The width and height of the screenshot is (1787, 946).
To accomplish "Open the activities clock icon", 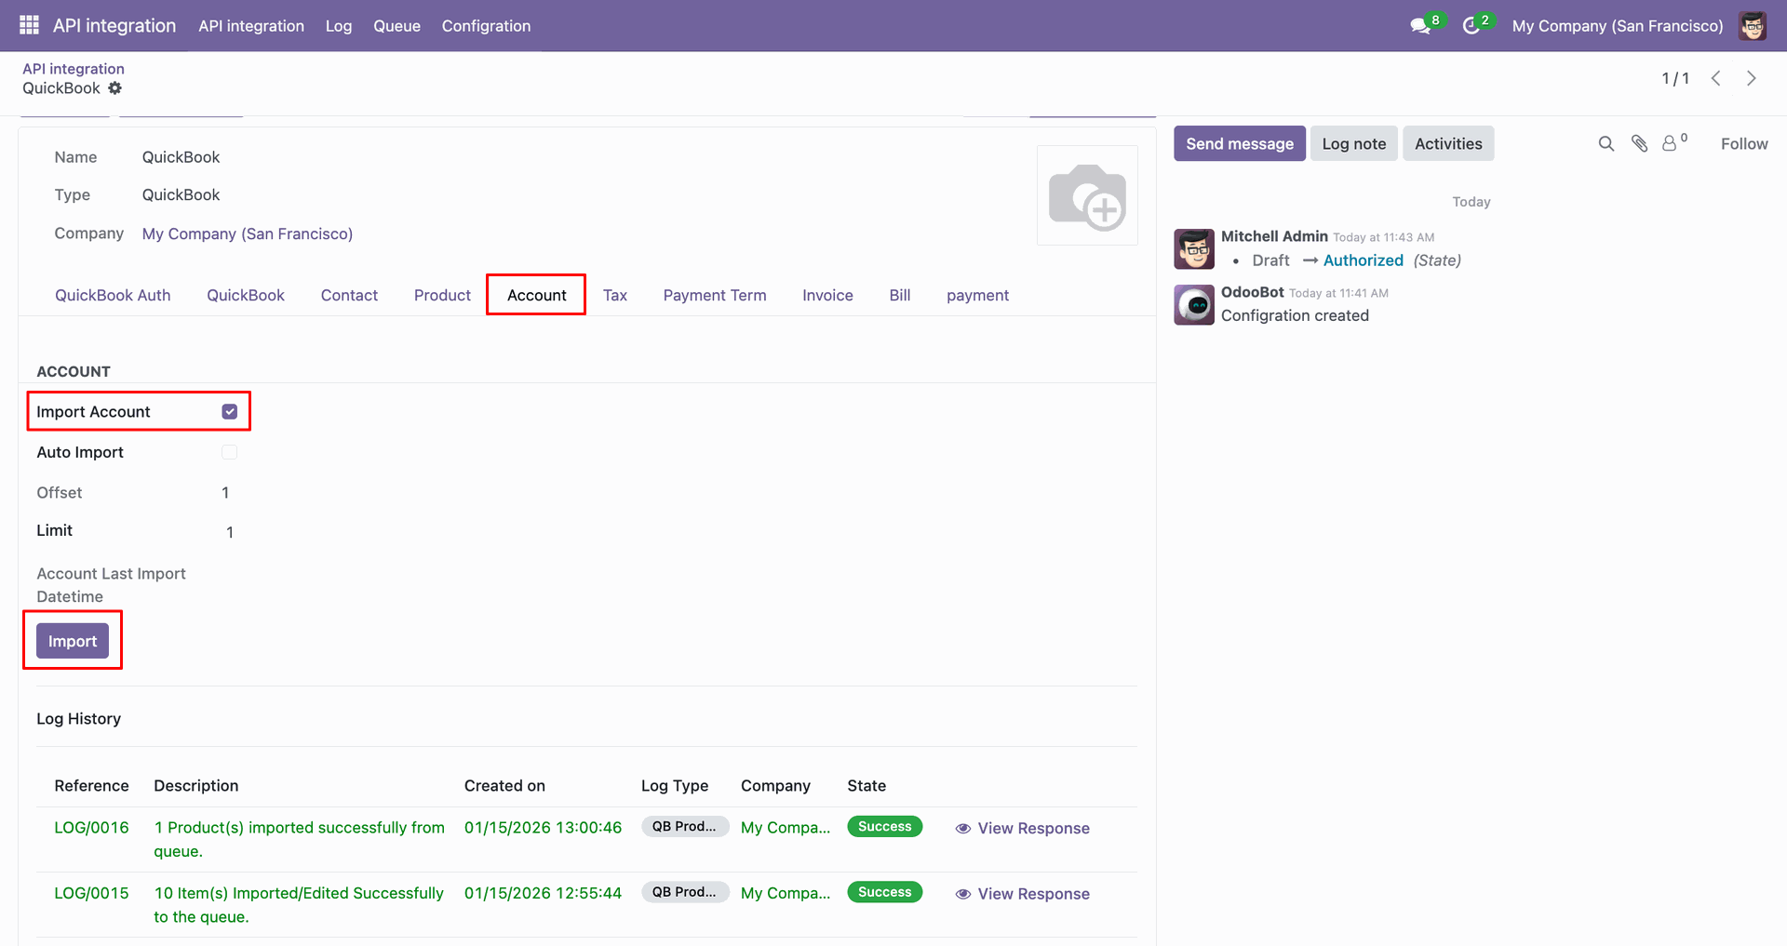I will pyautogui.click(x=1471, y=26).
